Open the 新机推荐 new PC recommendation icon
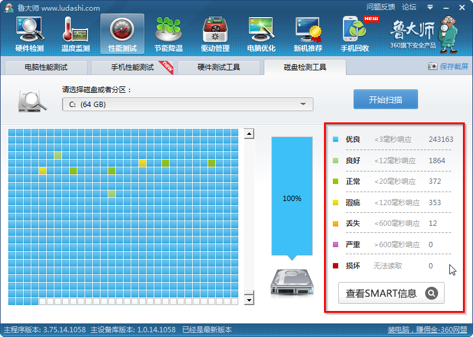Image resolution: width=473 pixels, height=337 pixels. pyautogui.click(x=307, y=33)
